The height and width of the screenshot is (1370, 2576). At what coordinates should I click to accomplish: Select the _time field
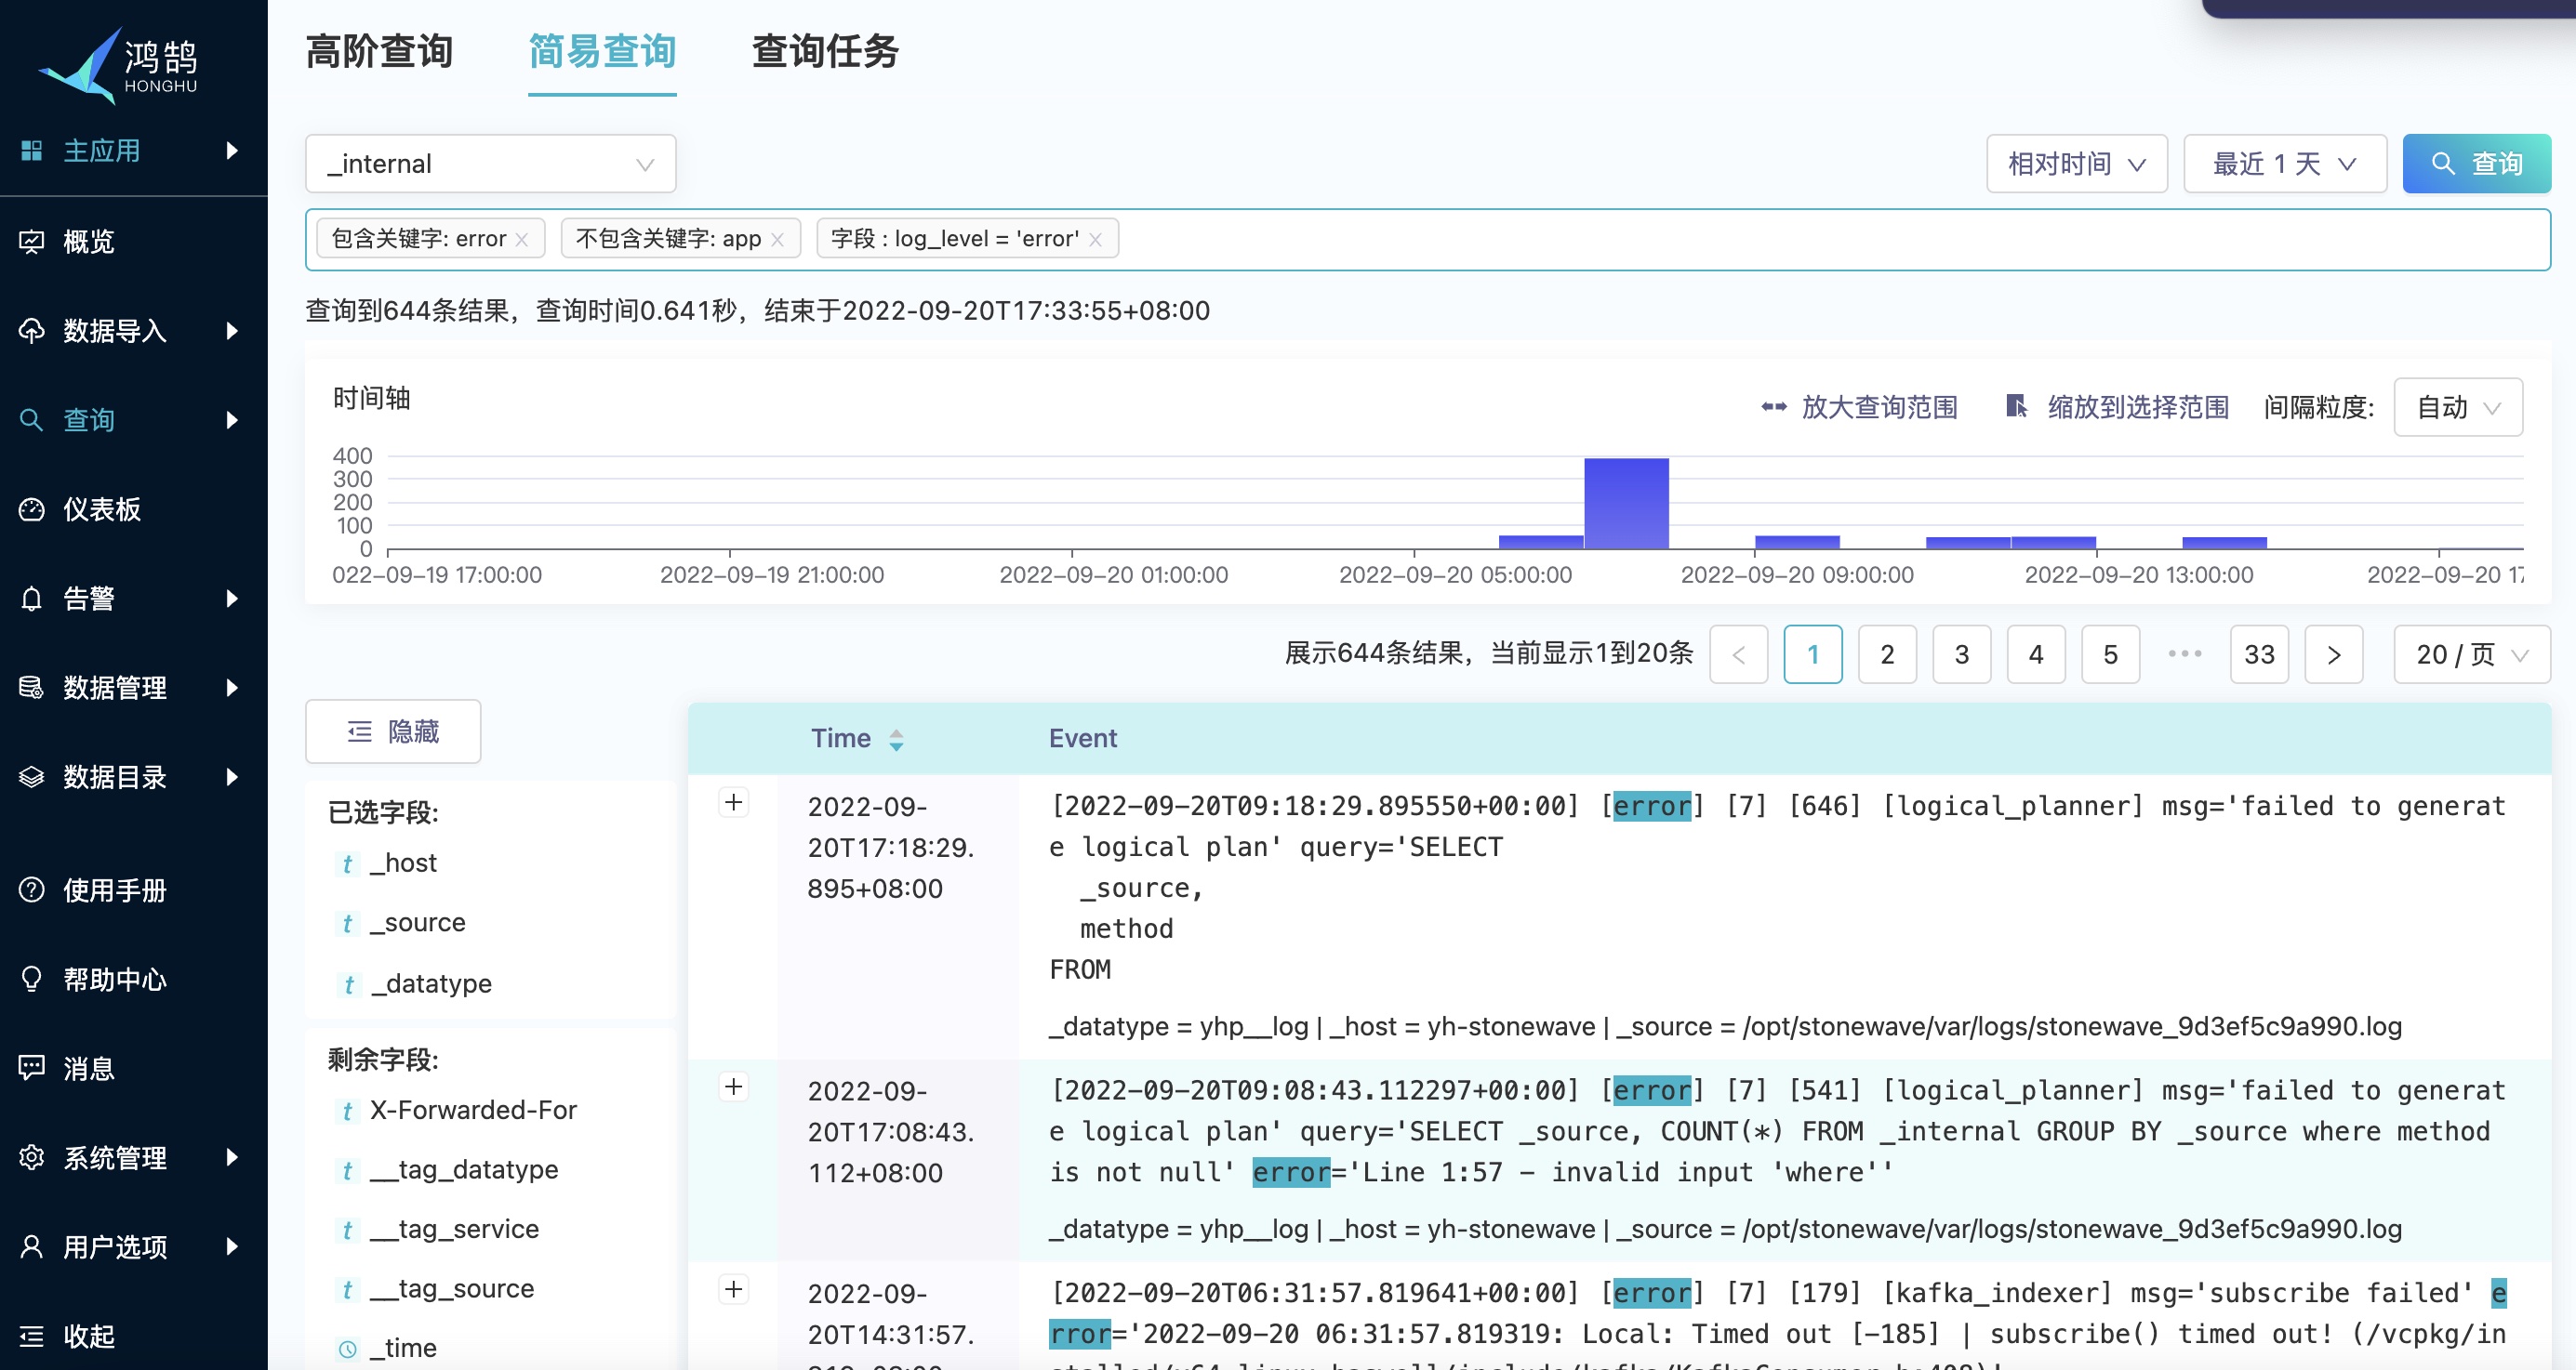[403, 1347]
